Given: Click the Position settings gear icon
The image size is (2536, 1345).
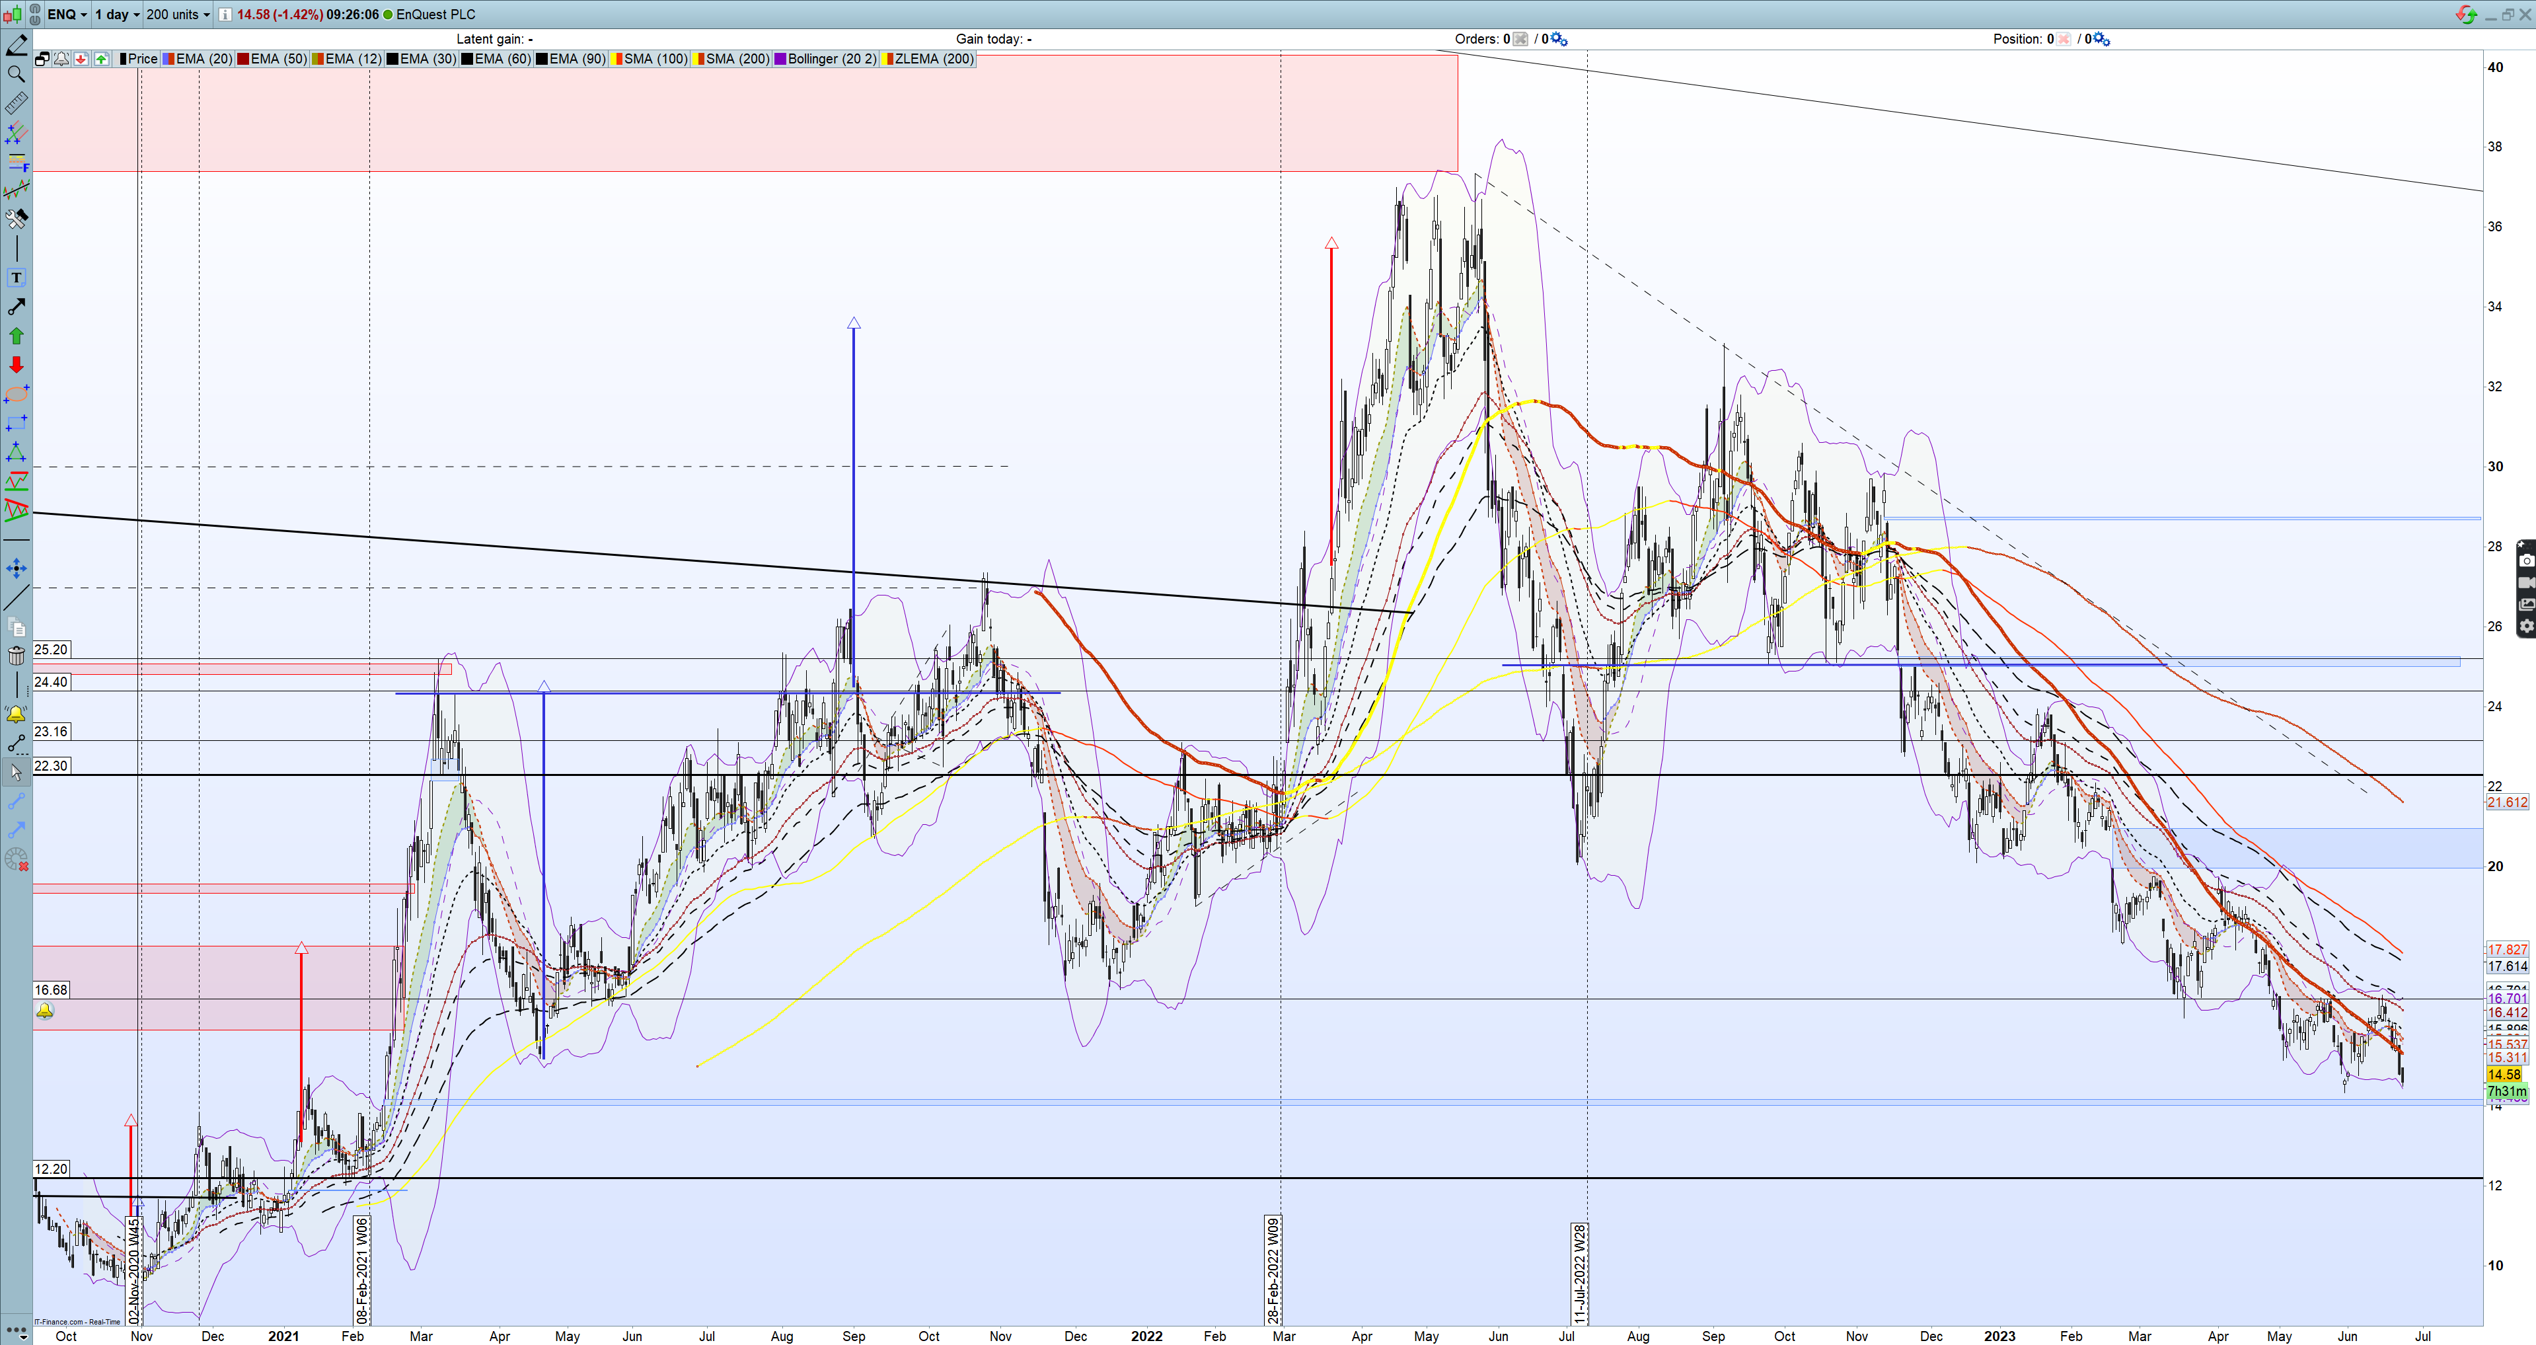Looking at the screenshot, I should [x=2101, y=40].
